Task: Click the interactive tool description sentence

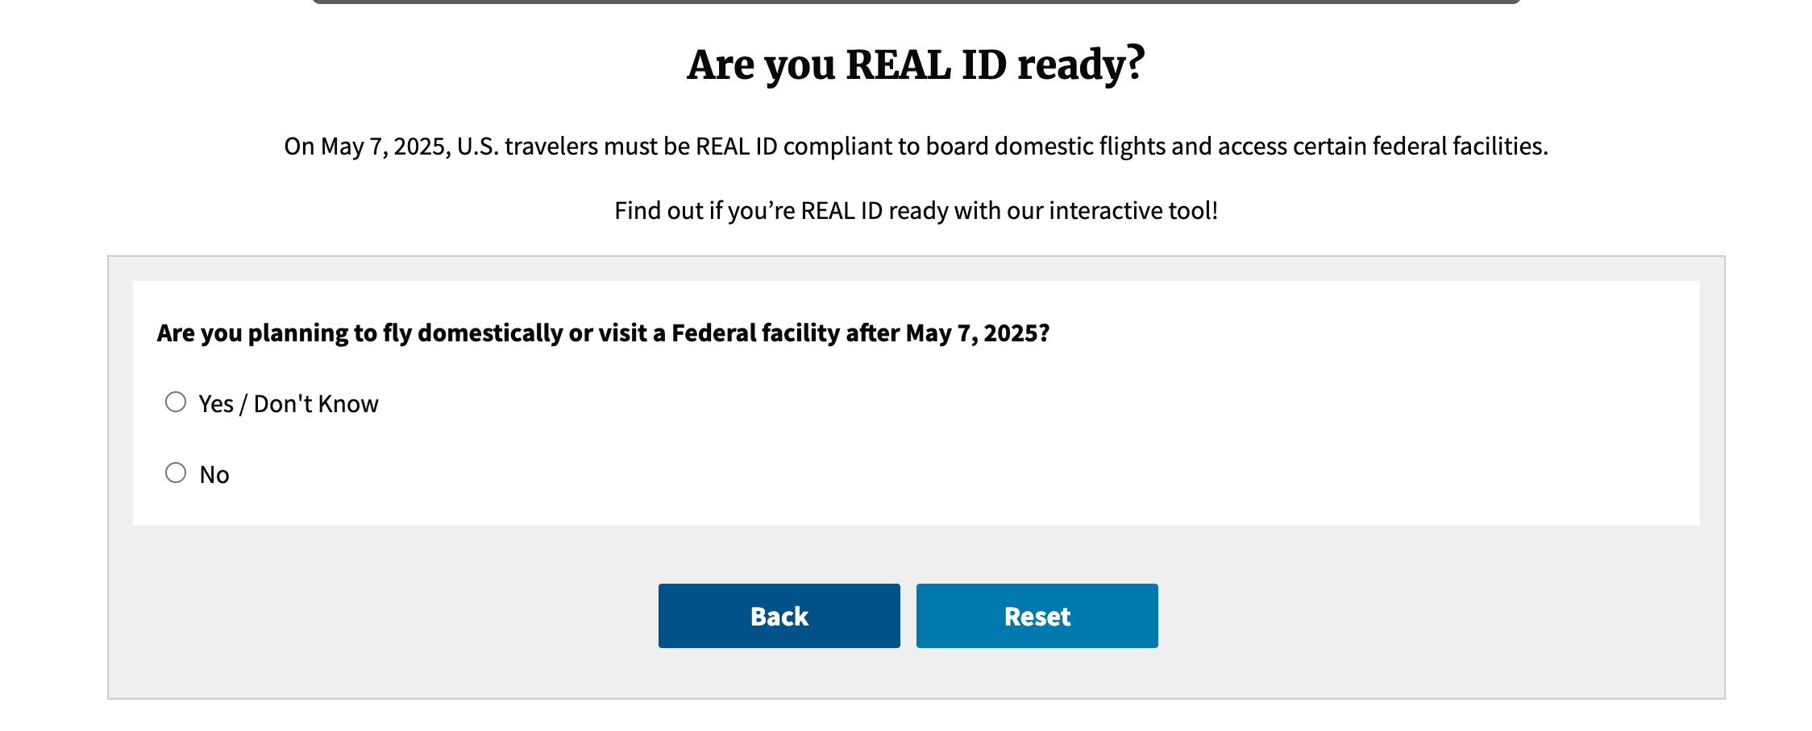Action: coord(915,210)
